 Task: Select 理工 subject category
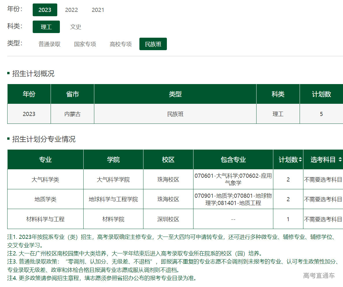pyautogui.click(x=46, y=27)
